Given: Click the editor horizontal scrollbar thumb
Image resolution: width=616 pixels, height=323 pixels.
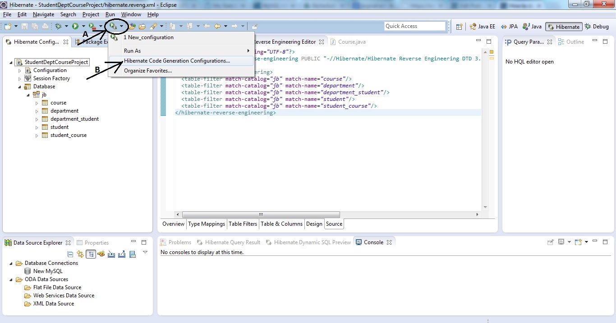Looking at the screenshot, I should pos(261,215).
